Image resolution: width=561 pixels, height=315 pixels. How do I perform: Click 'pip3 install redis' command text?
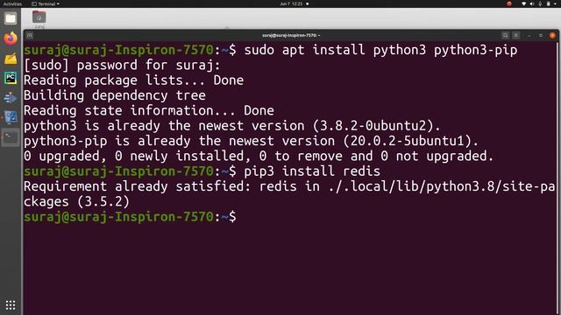(x=312, y=171)
